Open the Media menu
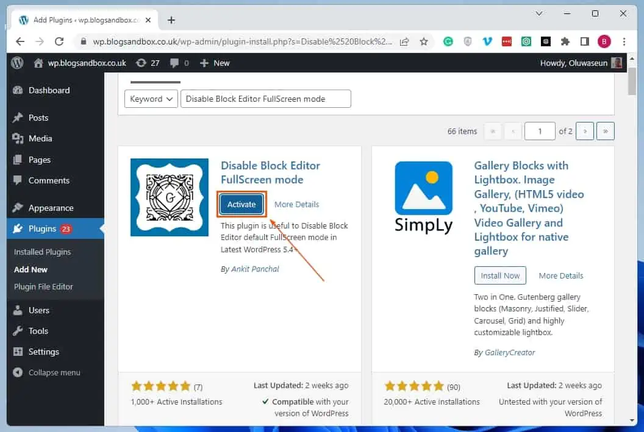Viewport: 644px width, 432px height. click(x=40, y=139)
